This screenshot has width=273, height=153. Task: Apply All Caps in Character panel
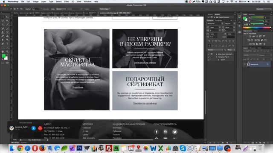216,41
